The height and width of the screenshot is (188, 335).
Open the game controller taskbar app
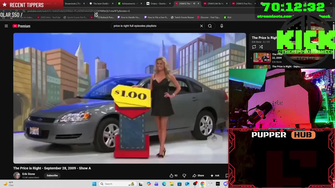tap(210, 184)
